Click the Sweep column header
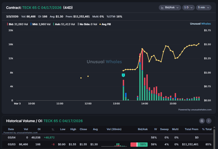 (164, 129)
